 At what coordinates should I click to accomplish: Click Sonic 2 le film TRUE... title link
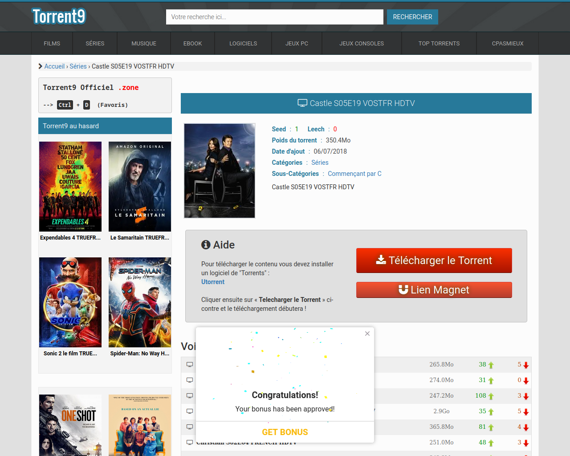click(x=70, y=354)
